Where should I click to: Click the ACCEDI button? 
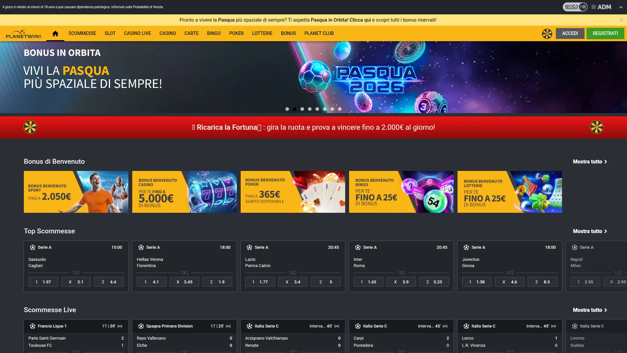(570, 33)
